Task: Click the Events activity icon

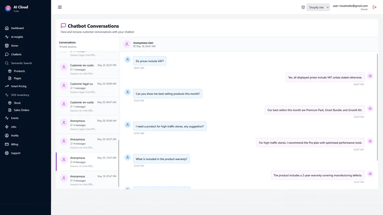Action: (x=7, y=118)
